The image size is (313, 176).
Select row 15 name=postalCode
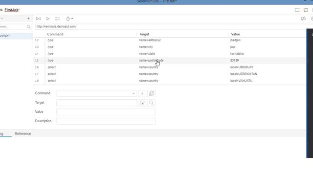(170, 61)
